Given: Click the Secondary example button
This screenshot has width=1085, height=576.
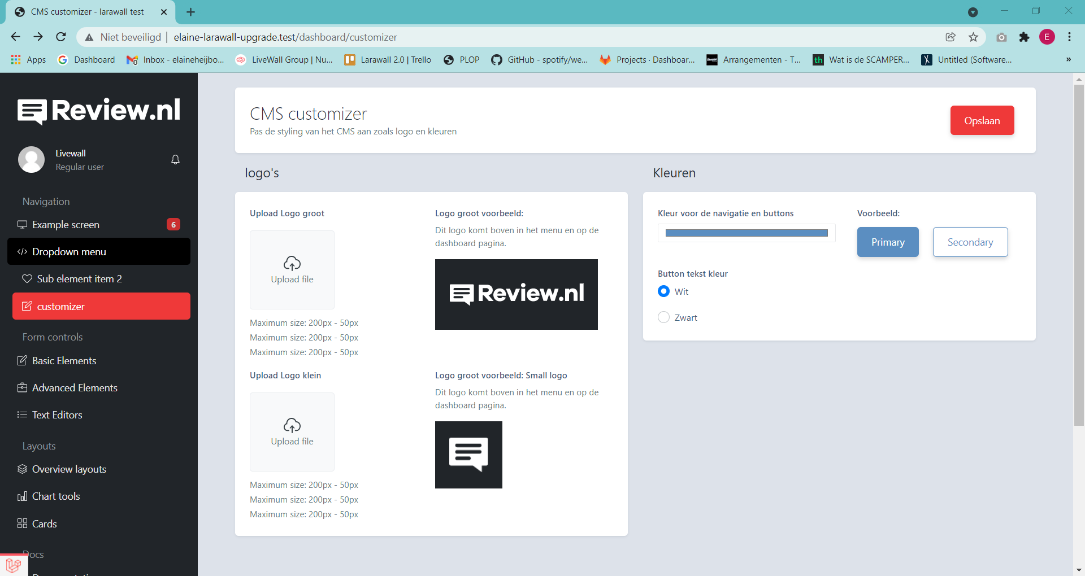Looking at the screenshot, I should point(970,242).
